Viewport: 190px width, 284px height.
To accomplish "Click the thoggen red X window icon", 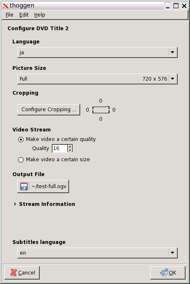I will point(6,6).
